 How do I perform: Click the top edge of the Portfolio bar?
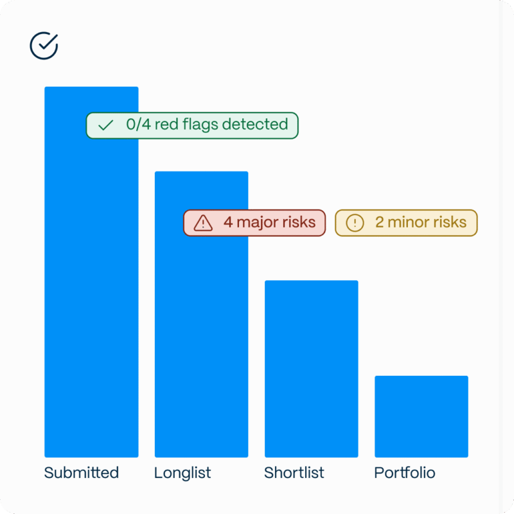[x=421, y=377]
